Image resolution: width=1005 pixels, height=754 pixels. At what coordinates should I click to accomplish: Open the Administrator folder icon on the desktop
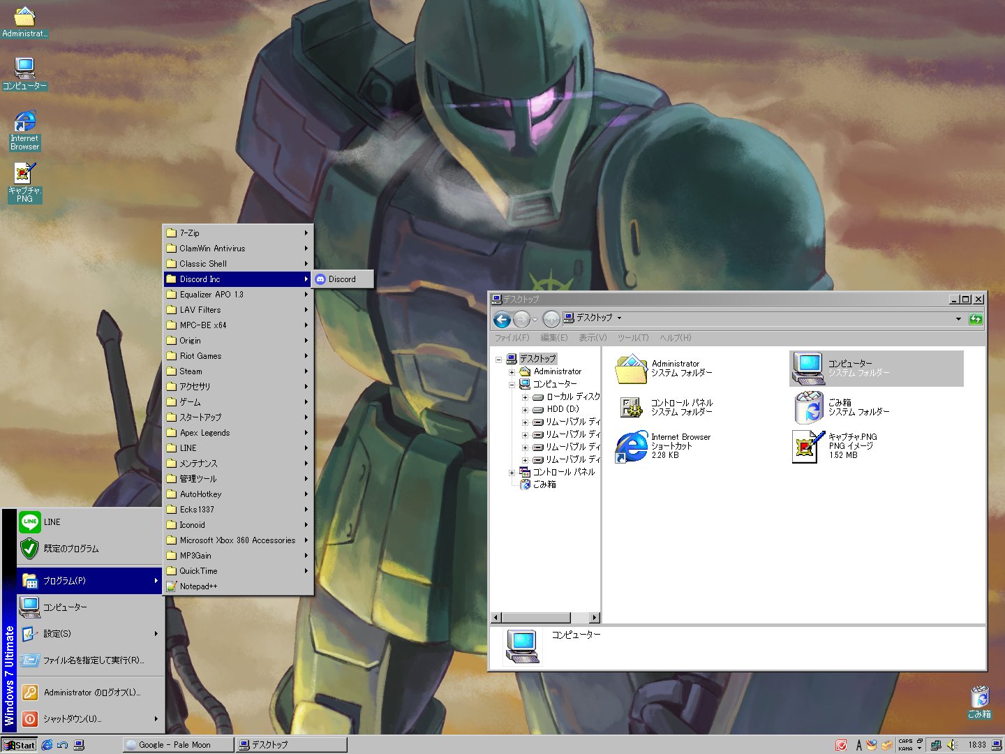24,21
